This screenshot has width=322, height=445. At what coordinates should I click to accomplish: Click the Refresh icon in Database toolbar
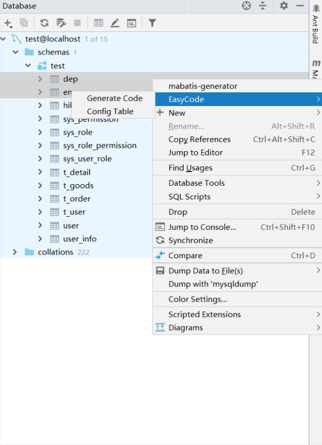tap(45, 23)
